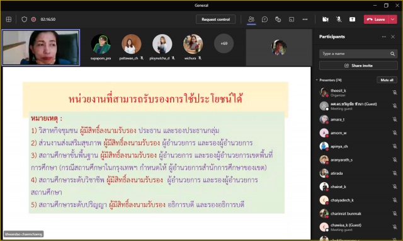The height and width of the screenshot is (241, 403).
Task: Click muted mic icon beside charinrat bunmak
Action: click(395, 213)
